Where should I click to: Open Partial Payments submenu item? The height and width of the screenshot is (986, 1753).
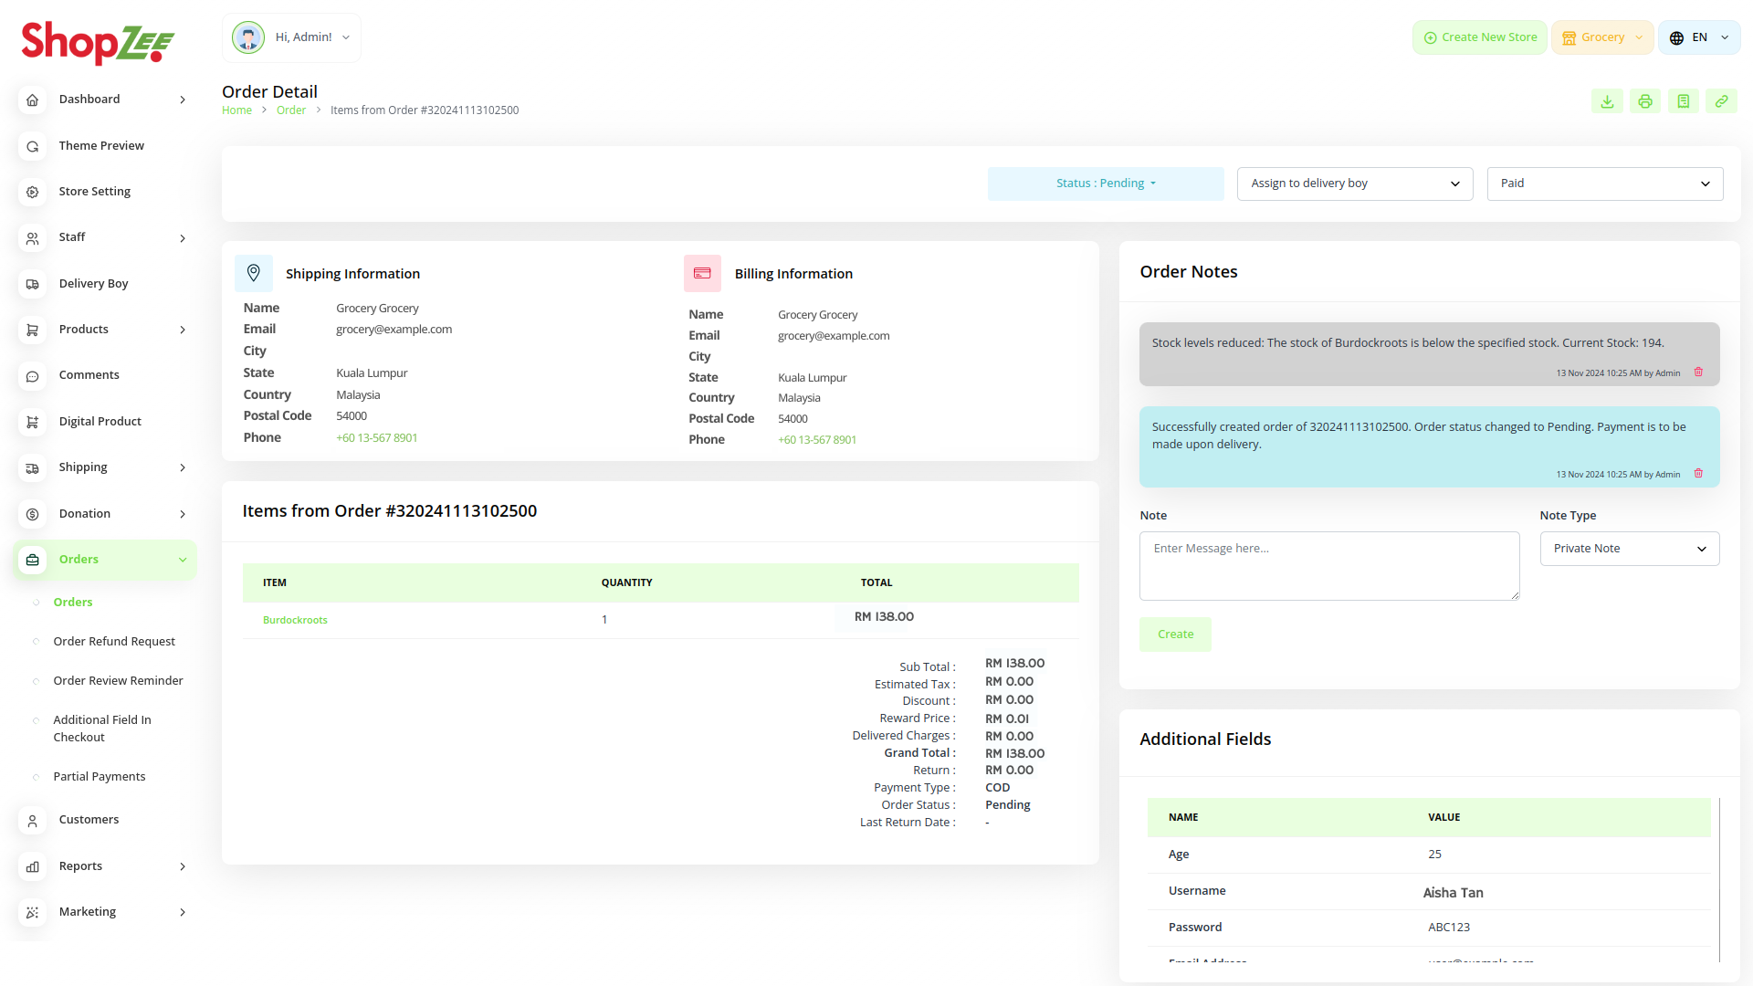point(100,777)
